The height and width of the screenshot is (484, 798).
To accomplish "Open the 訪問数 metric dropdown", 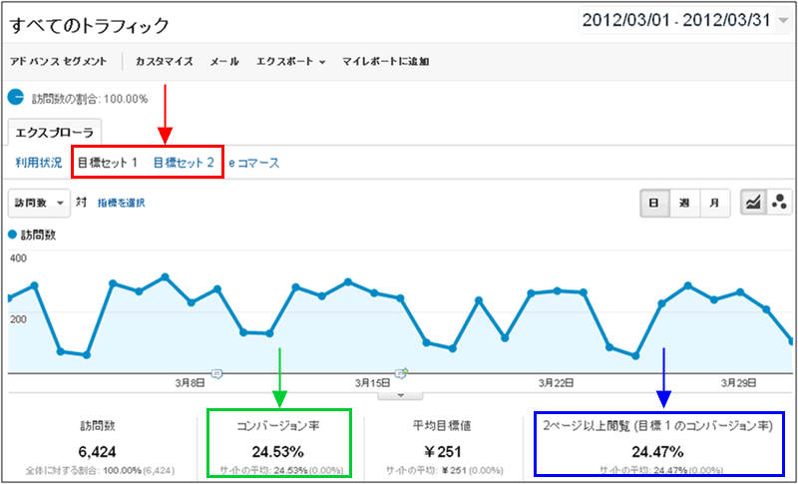I will [39, 203].
